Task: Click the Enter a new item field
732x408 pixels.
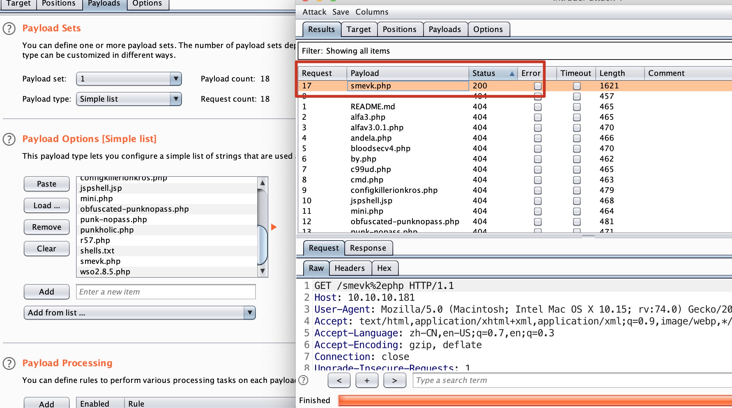Action: [166, 292]
